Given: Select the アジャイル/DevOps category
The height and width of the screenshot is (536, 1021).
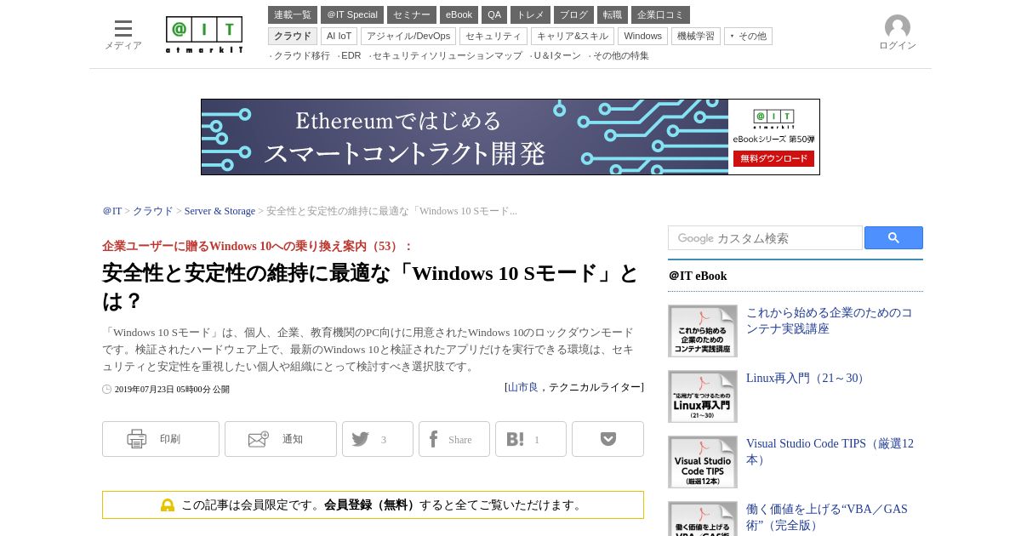Looking at the screenshot, I should (408, 36).
